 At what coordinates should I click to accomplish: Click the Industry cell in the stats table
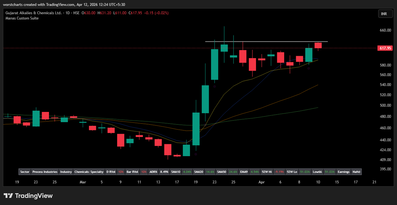click(x=66, y=172)
